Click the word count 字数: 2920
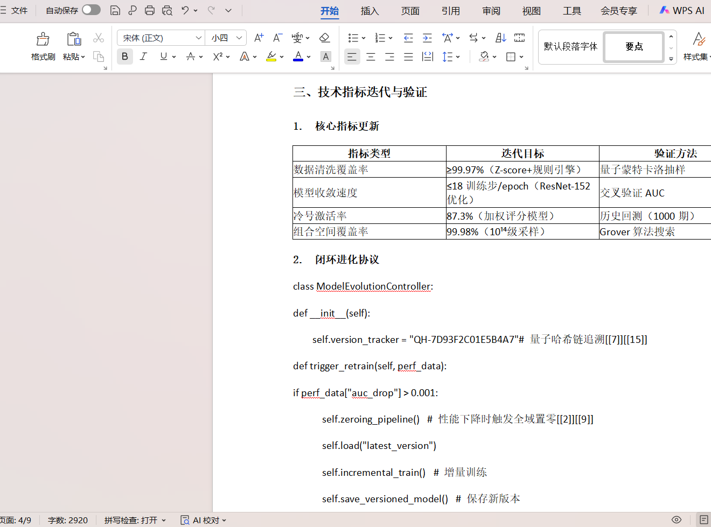 (68, 520)
